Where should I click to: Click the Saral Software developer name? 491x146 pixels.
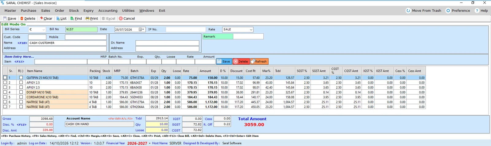tap(232, 143)
